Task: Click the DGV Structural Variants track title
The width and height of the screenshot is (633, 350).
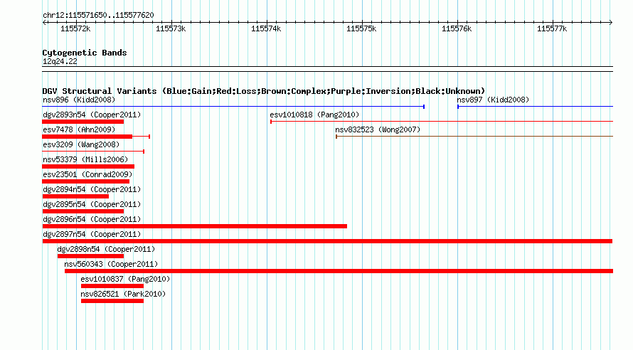Action: click(264, 91)
